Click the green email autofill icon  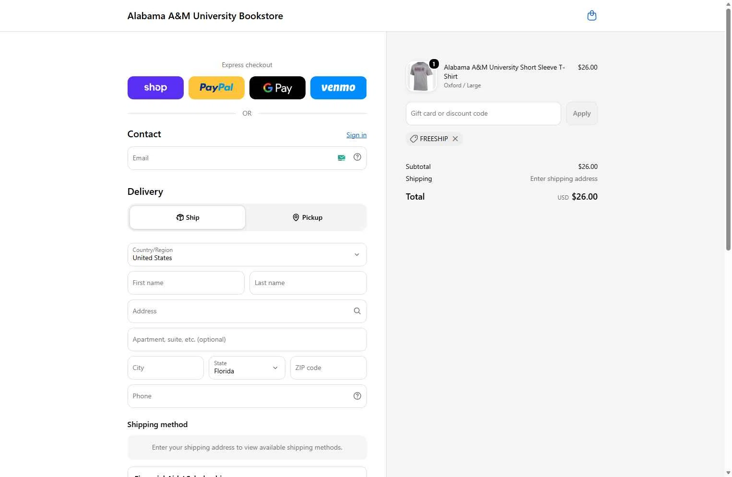point(342,158)
